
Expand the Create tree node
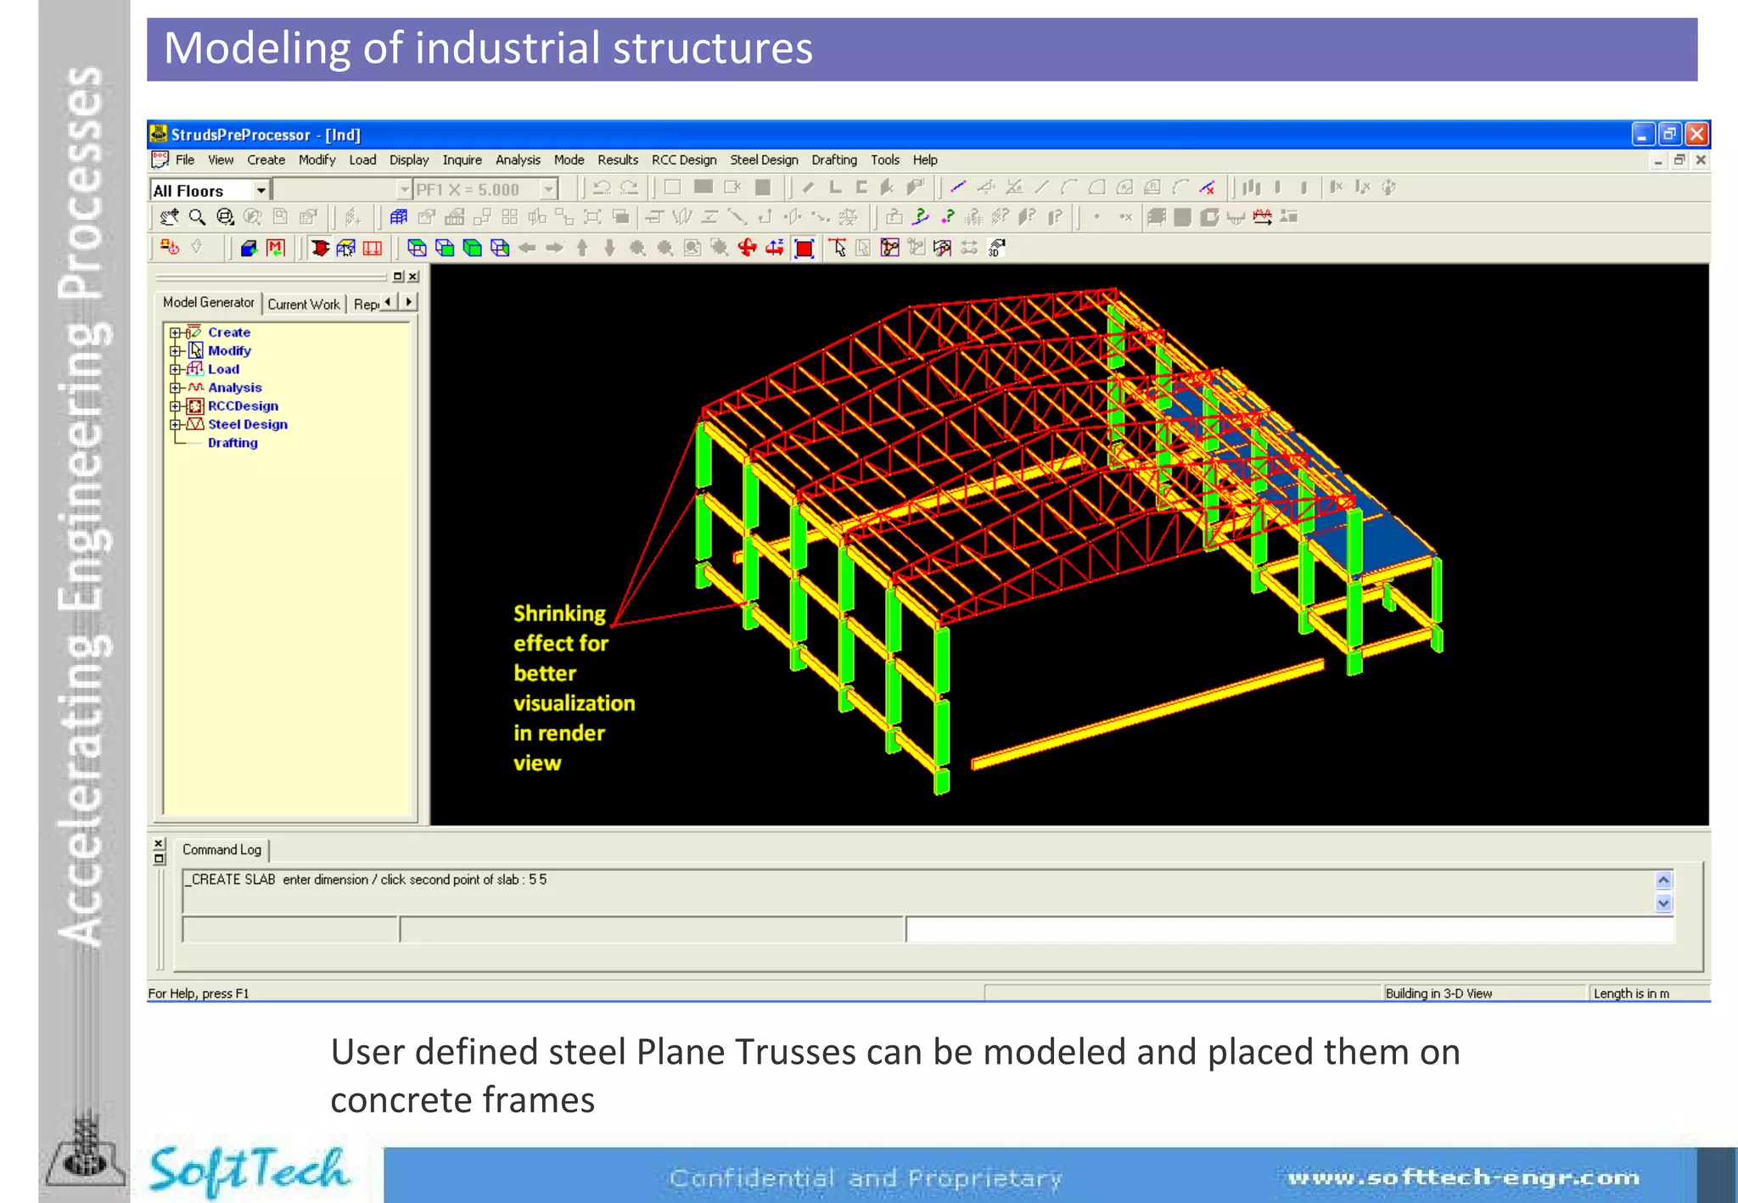click(175, 333)
